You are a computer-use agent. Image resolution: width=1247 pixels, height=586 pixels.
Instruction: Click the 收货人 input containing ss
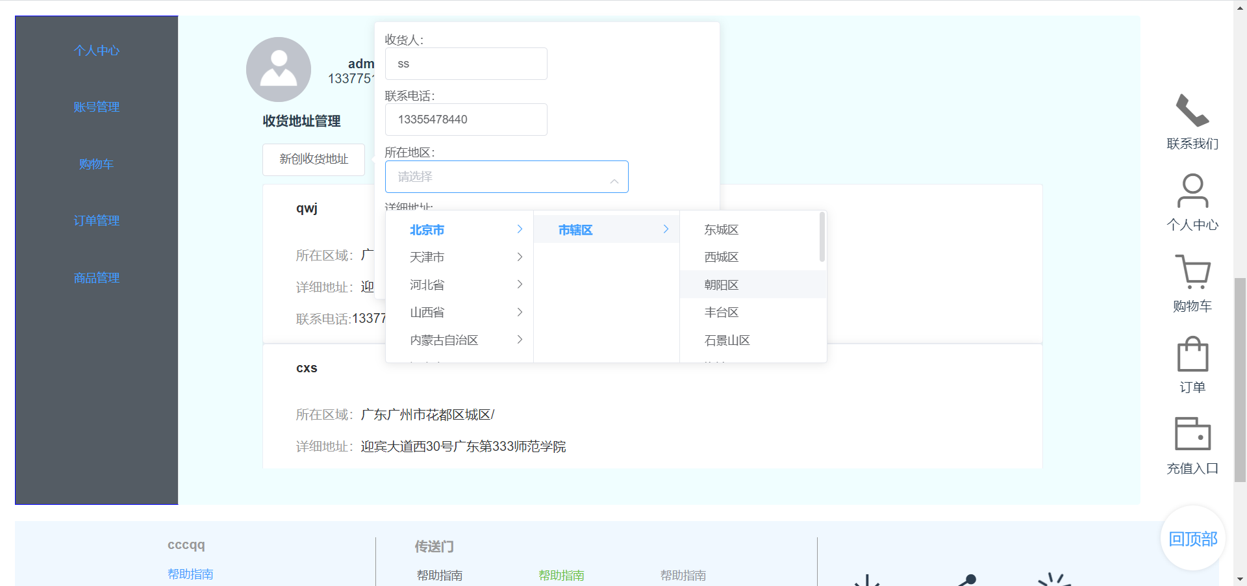(x=466, y=63)
